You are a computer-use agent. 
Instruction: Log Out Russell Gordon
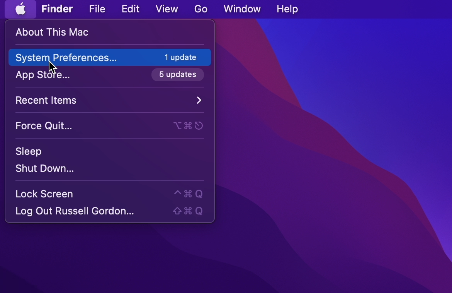pyautogui.click(x=75, y=211)
